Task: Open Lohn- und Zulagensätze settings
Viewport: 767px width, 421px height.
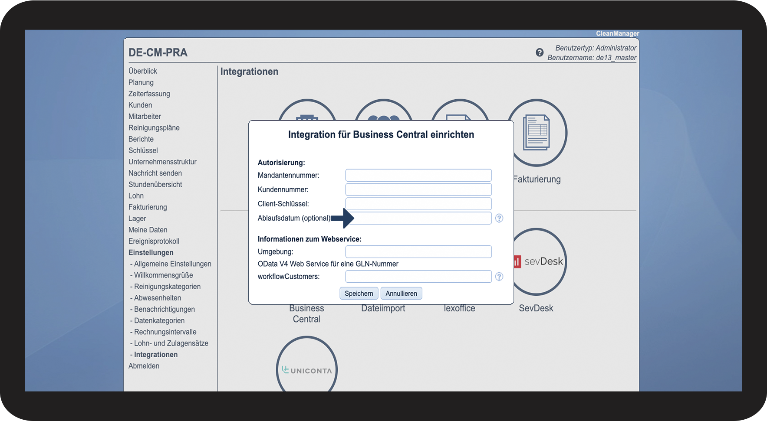Action: click(x=171, y=343)
